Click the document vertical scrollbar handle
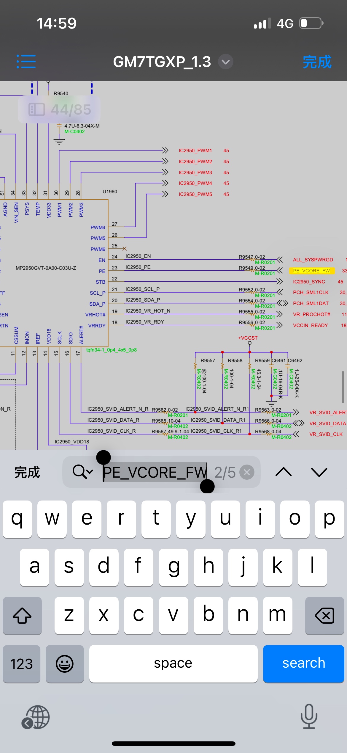Viewport: 347px width, 753px height. [x=343, y=387]
